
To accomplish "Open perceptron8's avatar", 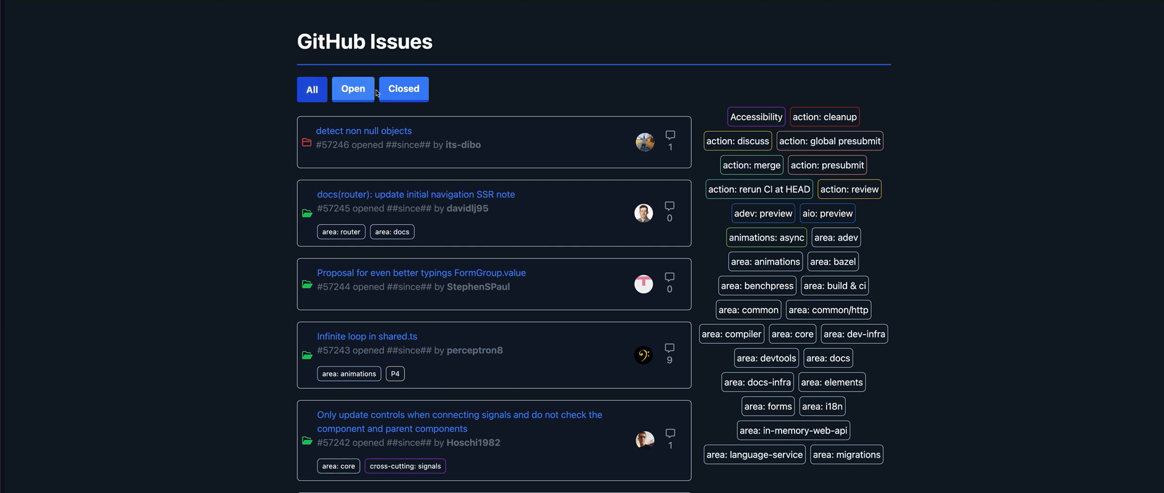I will pyautogui.click(x=644, y=355).
